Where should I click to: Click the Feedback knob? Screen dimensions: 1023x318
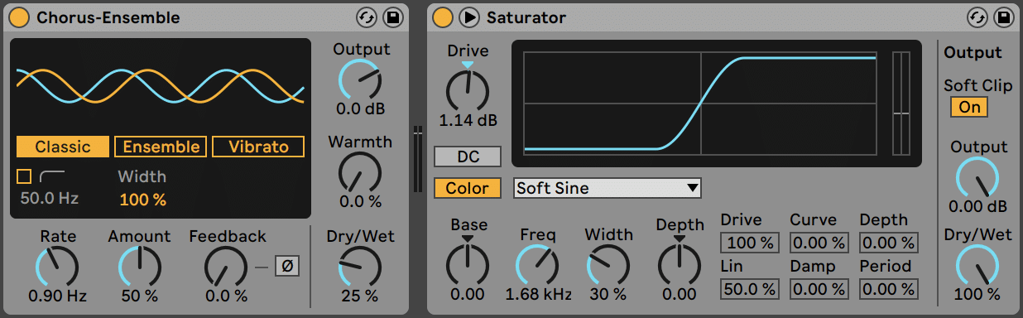[225, 267]
